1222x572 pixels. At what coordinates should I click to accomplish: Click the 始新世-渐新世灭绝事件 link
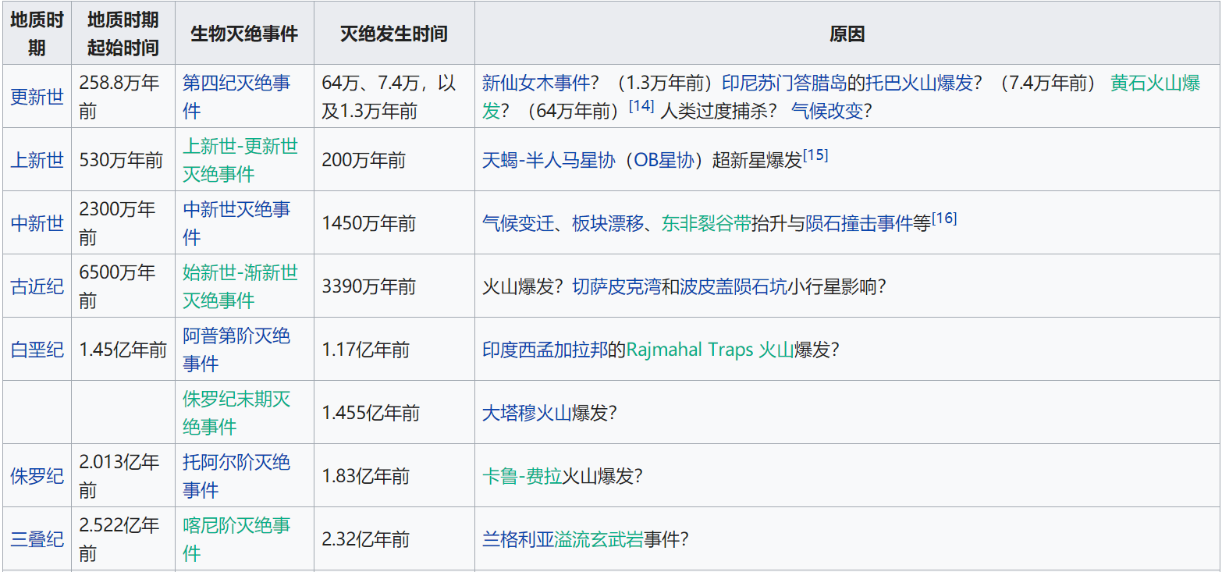click(x=240, y=286)
